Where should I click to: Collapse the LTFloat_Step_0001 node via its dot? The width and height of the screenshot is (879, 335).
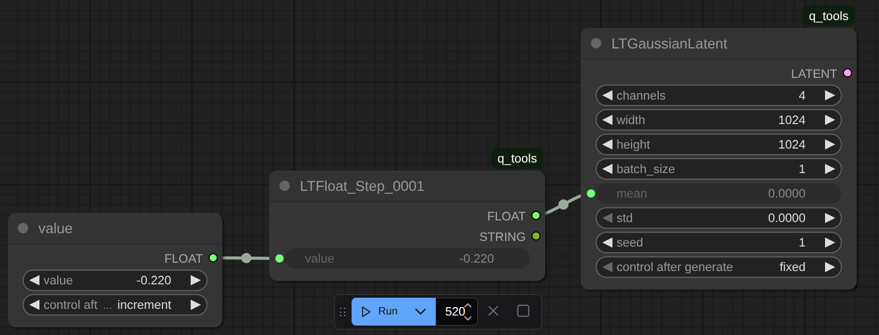(x=284, y=186)
